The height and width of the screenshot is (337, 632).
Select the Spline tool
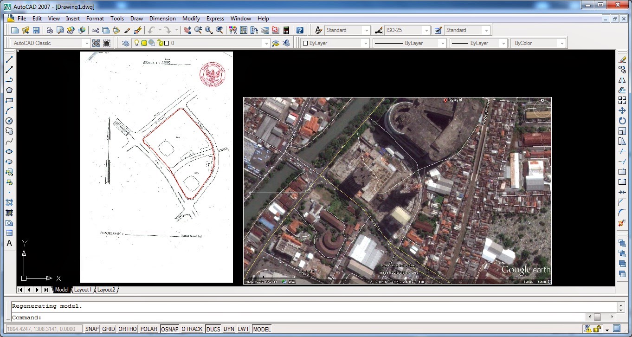tap(9, 141)
